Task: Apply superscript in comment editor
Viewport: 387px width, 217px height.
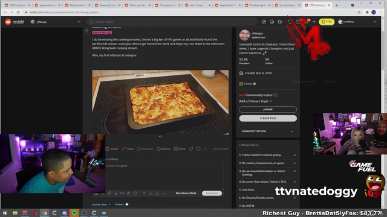Action: 129,193
